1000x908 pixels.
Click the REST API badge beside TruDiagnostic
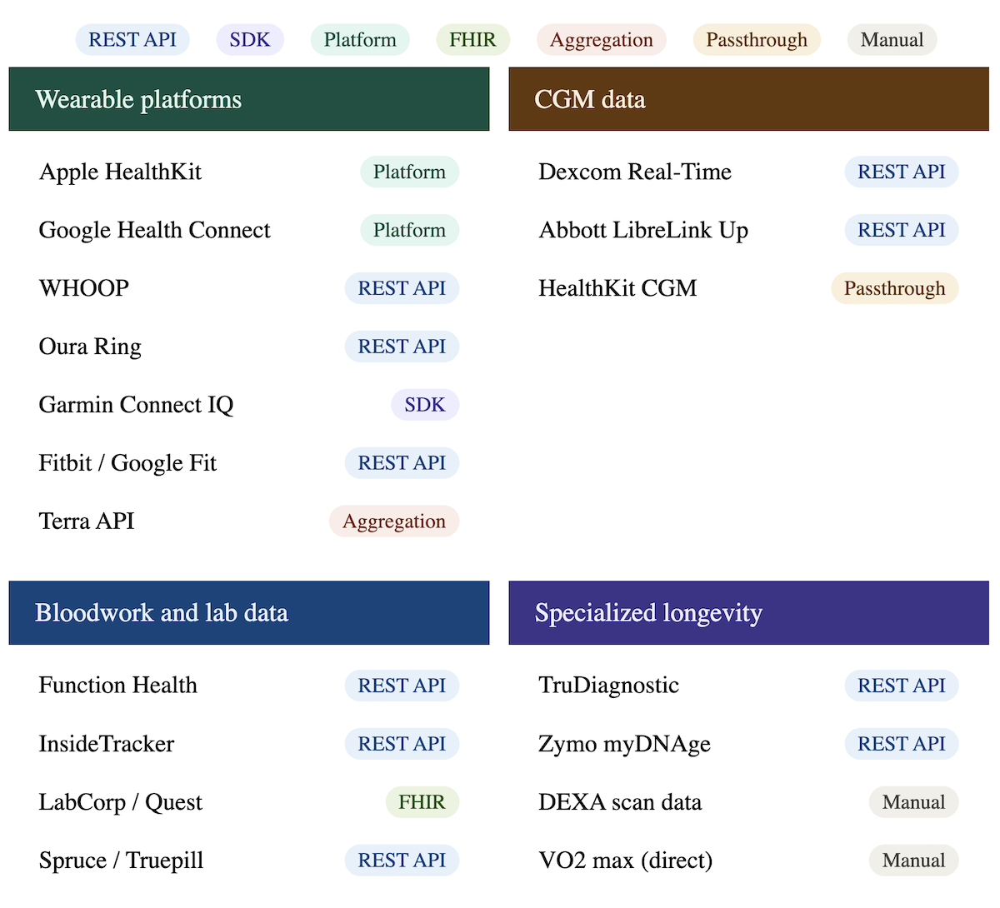tap(902, 686)
